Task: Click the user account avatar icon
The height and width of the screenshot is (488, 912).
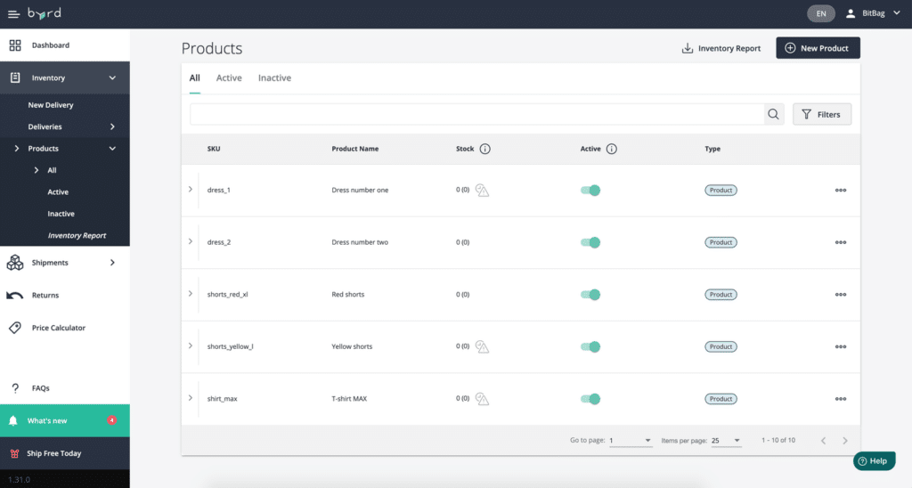Action: [851, 13]
